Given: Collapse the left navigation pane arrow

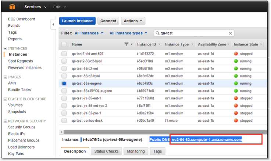Looking at the screenshot, I should (53, 25).
